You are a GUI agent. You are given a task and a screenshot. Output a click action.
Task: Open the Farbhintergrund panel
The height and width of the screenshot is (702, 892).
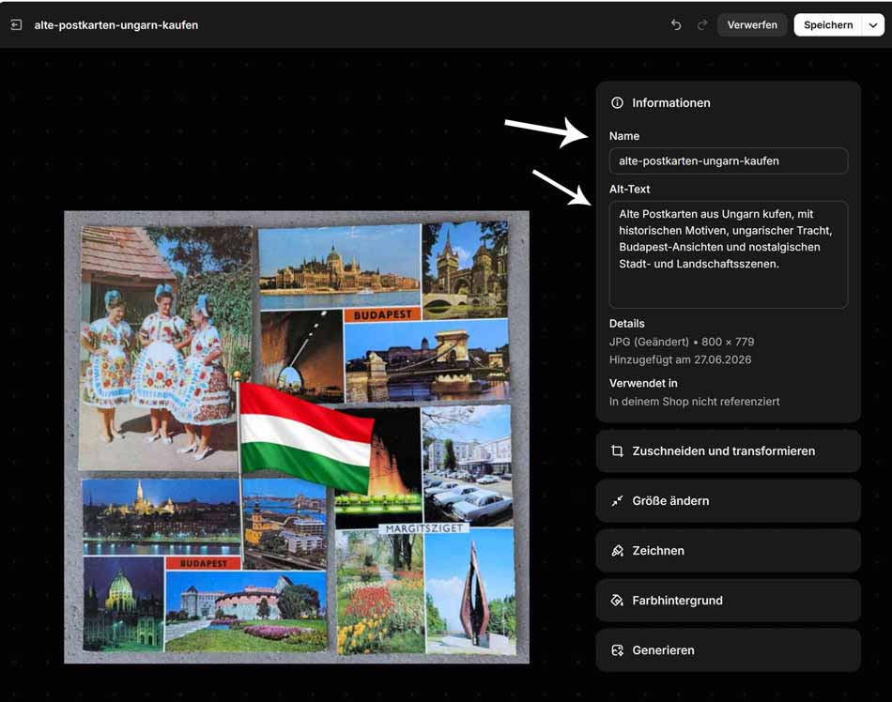729,601
